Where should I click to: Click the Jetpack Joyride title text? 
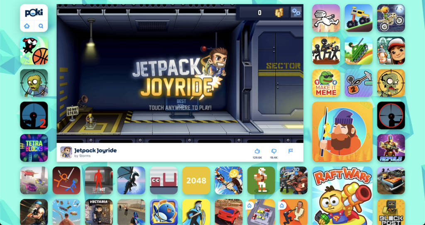pos(95,150)
